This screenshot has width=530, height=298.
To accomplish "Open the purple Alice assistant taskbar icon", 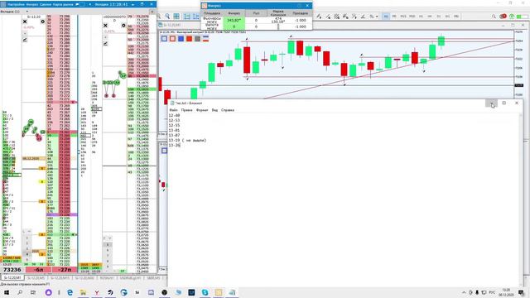I will click(48, 292).
